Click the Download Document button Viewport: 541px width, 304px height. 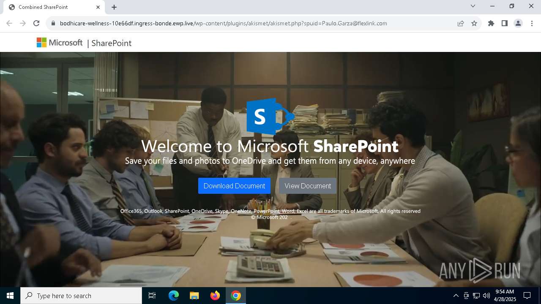pos(234,186)
